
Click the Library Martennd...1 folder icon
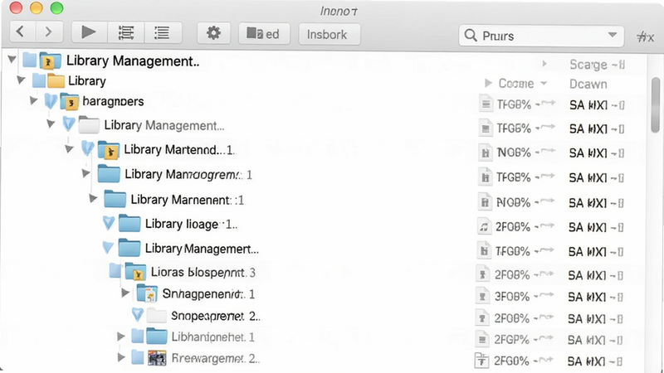point(109,150)
